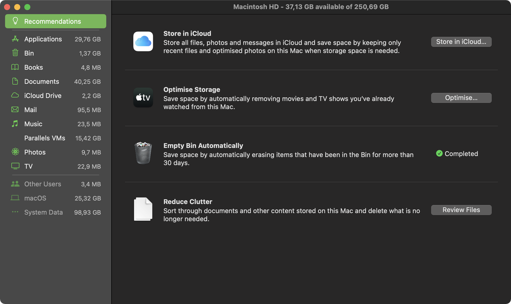Select the Applications sidebar icon
Image resolution: width=511 pixels, height=304 pixels.
[x=15, y=39]
